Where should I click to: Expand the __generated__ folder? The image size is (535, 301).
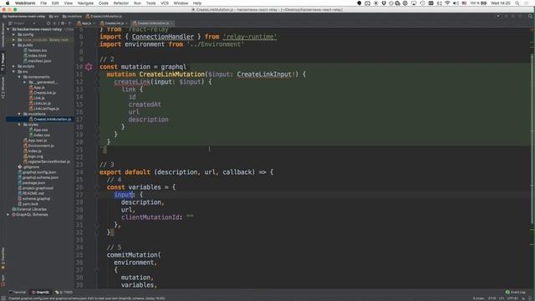(24, 82)
